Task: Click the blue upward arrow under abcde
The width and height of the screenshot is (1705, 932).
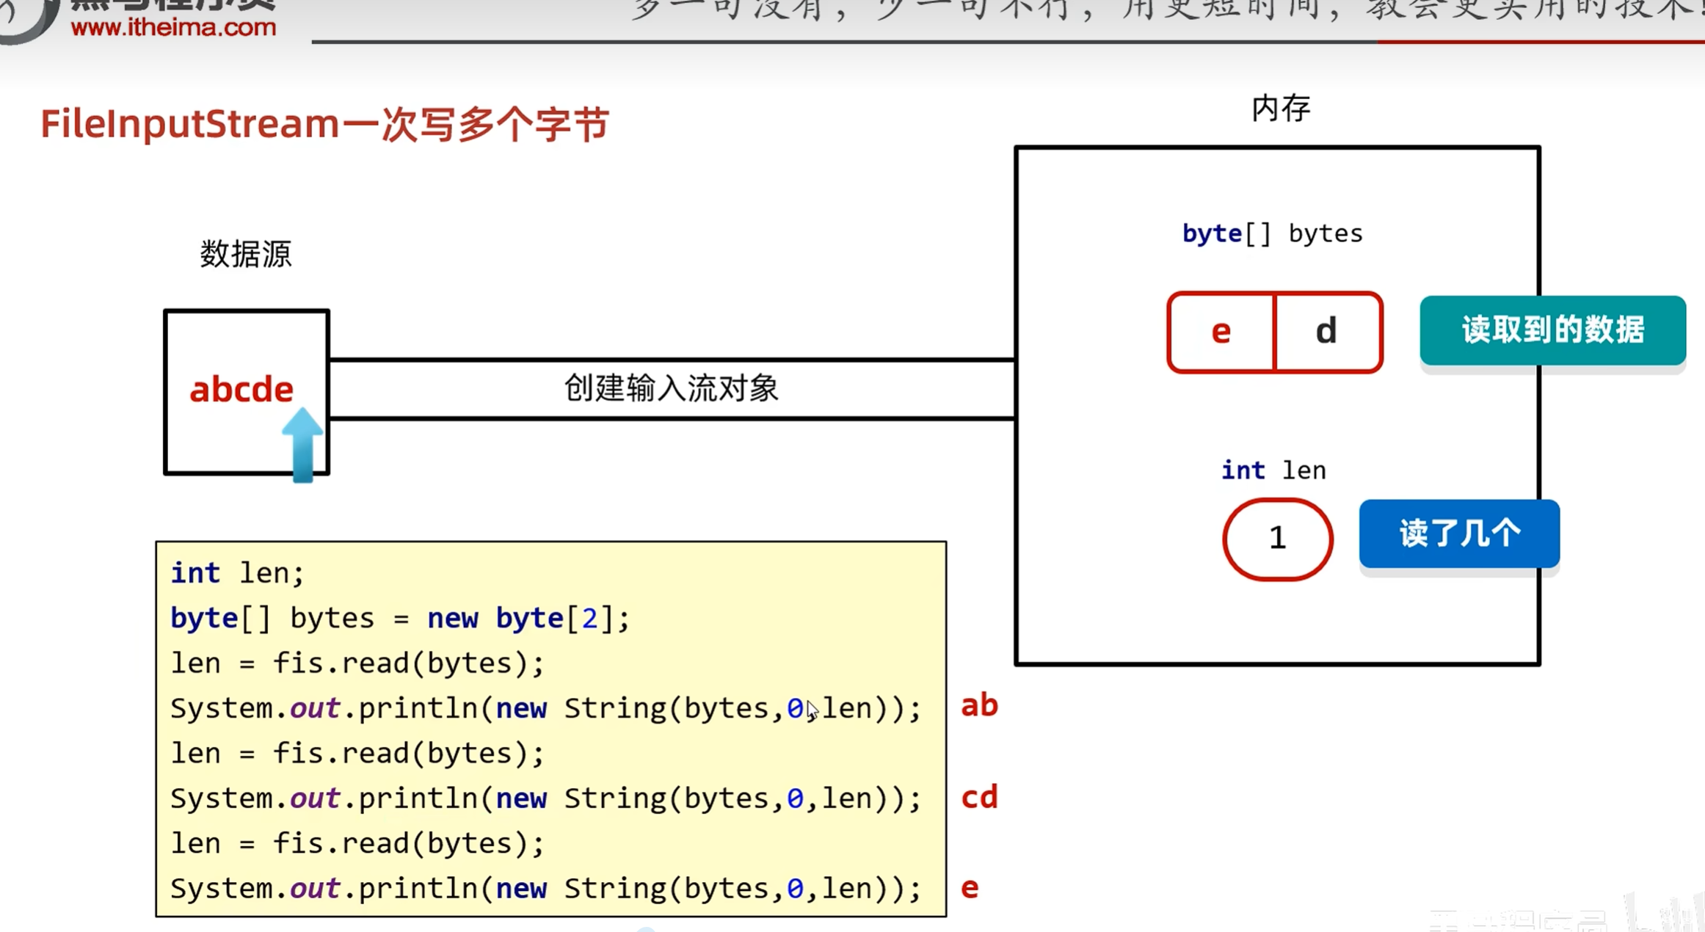Action: coord(302,445)
